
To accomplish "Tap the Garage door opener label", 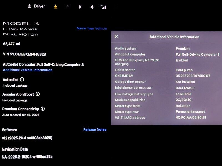I will tap(130, 82).
